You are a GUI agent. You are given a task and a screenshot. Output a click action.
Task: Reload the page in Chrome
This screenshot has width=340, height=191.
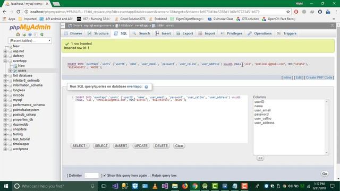[19, 12]
